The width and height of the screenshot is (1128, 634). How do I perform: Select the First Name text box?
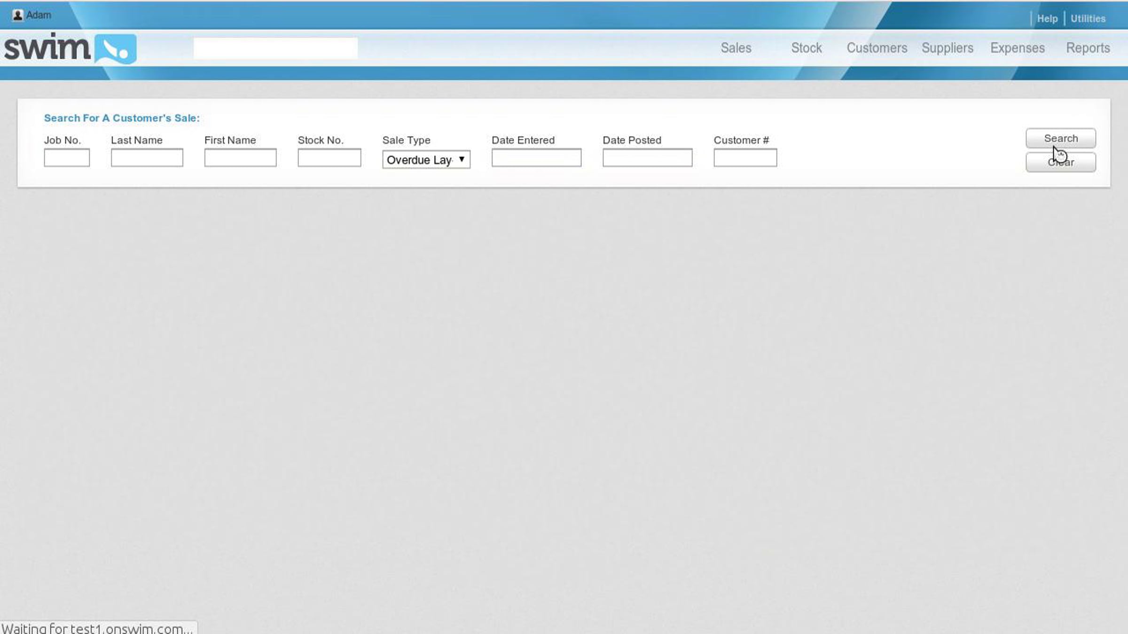pos(240,158)
